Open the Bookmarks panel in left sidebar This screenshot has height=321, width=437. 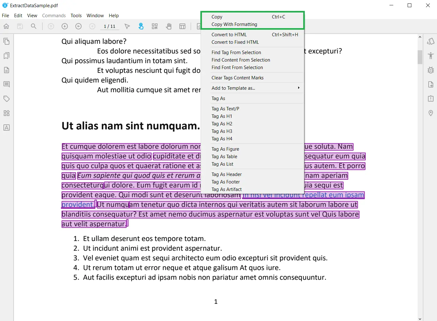[7, 56]
